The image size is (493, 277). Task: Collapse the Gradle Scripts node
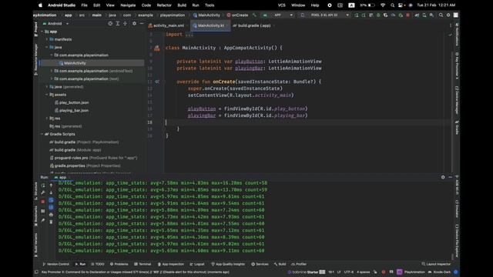(42, 134)
